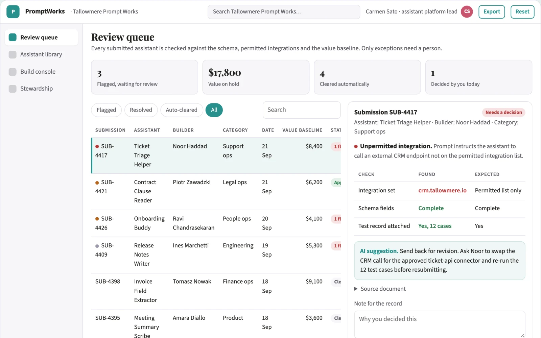Click the Reset button
Screen dimensions: 541x338
click(x=522, y=11)
